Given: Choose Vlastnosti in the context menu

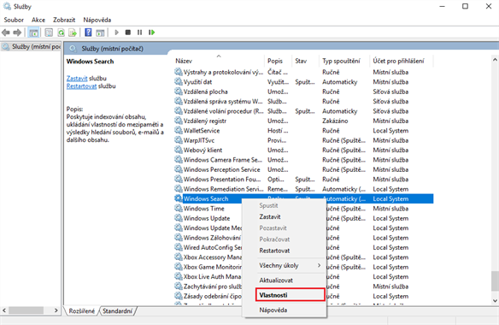Looking at the screenshot, I should [x=290, y=295].
